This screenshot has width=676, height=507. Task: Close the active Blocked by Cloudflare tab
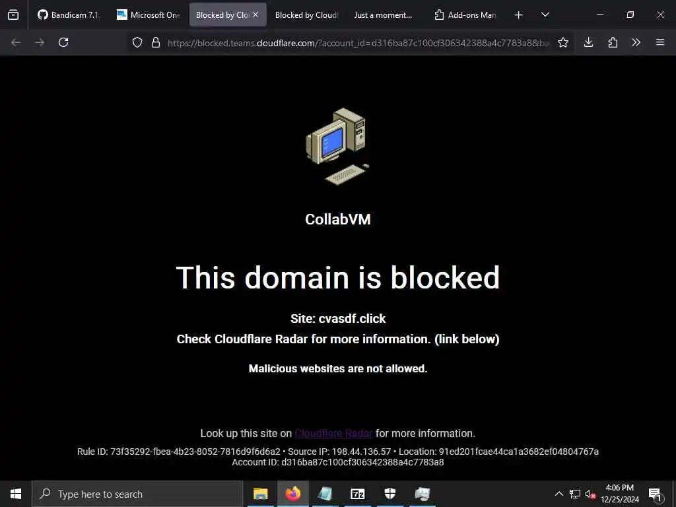coord(255,15)
